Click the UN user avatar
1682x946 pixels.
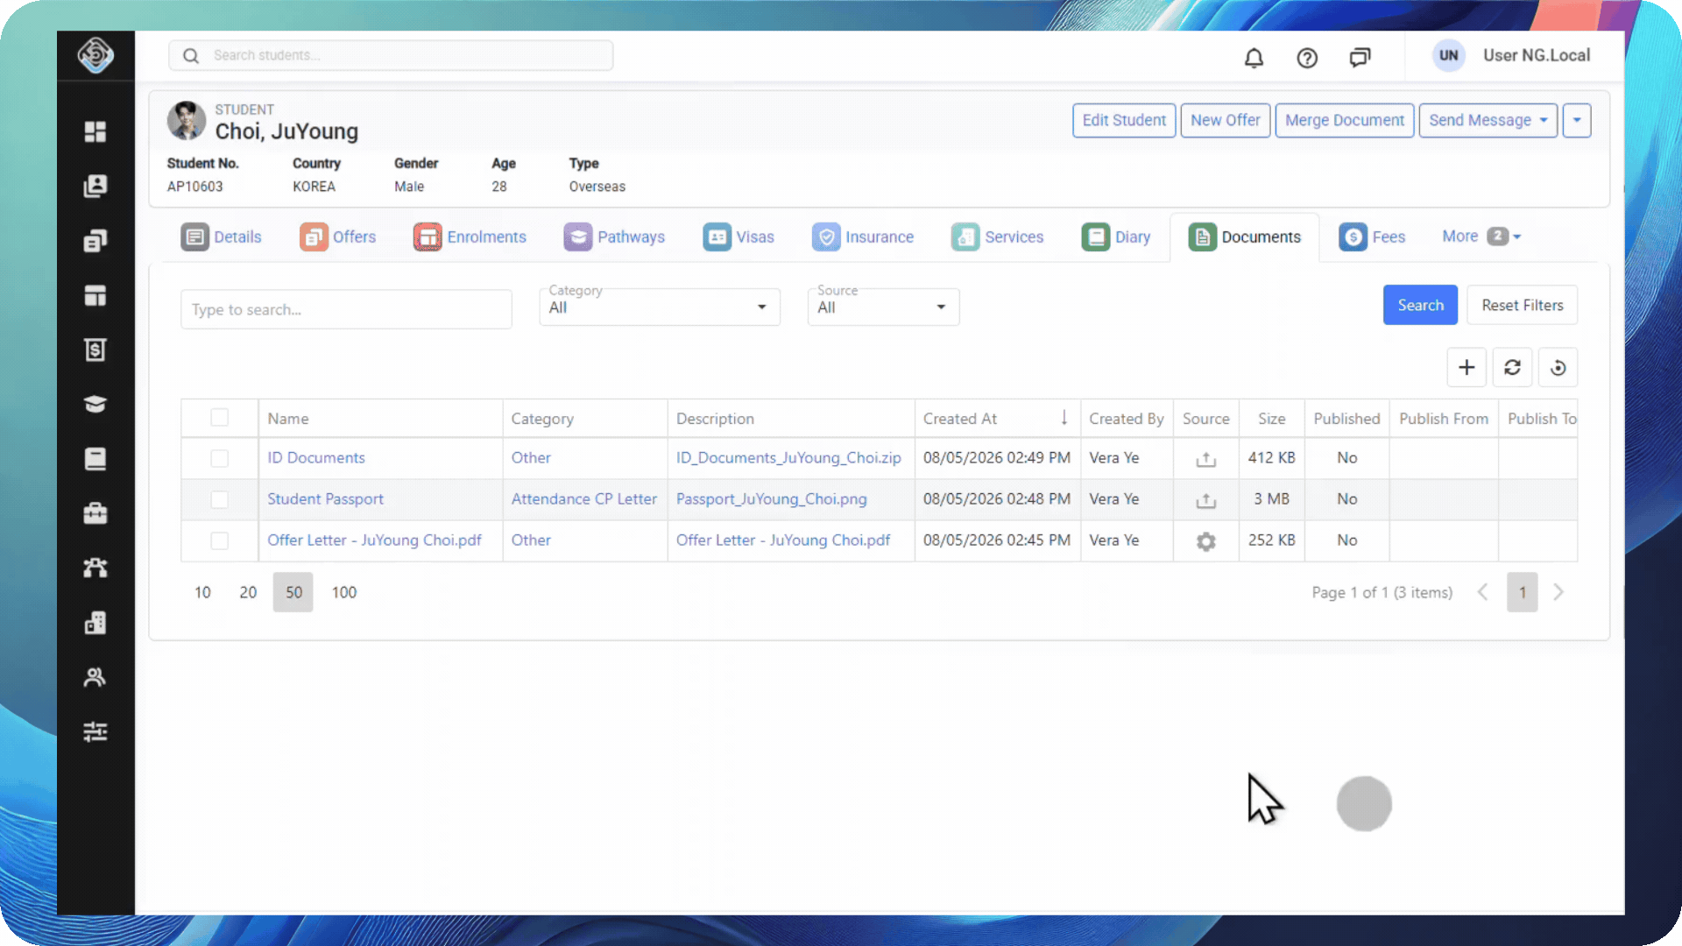point(1449,55)
